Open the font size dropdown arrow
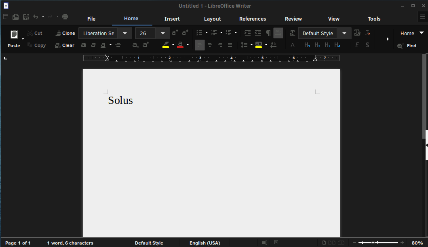 (163, 33)
